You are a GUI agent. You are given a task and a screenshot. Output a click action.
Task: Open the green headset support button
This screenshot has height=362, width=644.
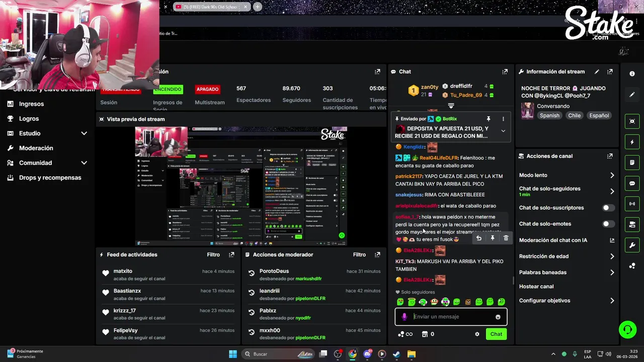(x=627, y=330)
